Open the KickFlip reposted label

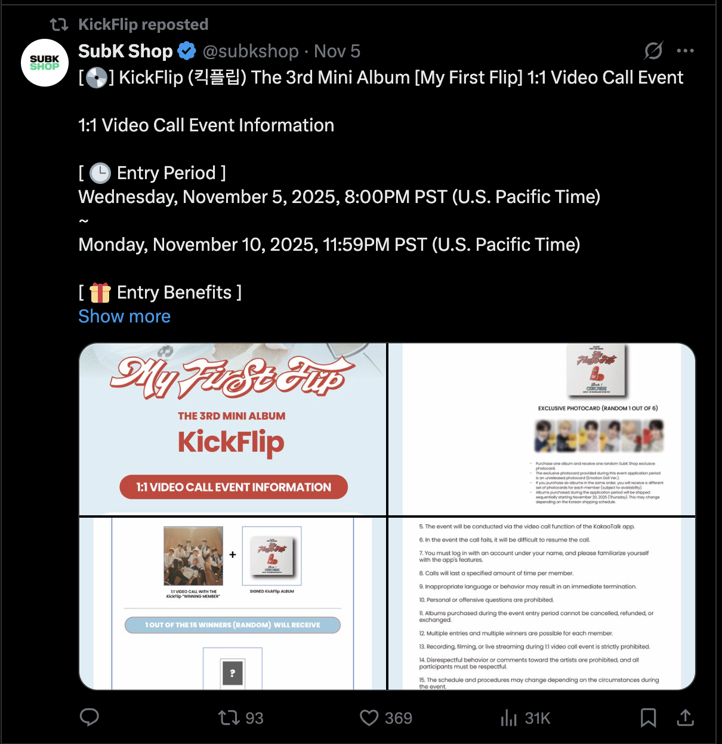[143, 24]
